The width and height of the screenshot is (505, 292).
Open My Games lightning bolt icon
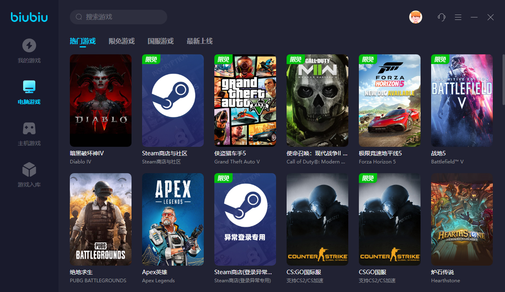click(x=29, y=45)
